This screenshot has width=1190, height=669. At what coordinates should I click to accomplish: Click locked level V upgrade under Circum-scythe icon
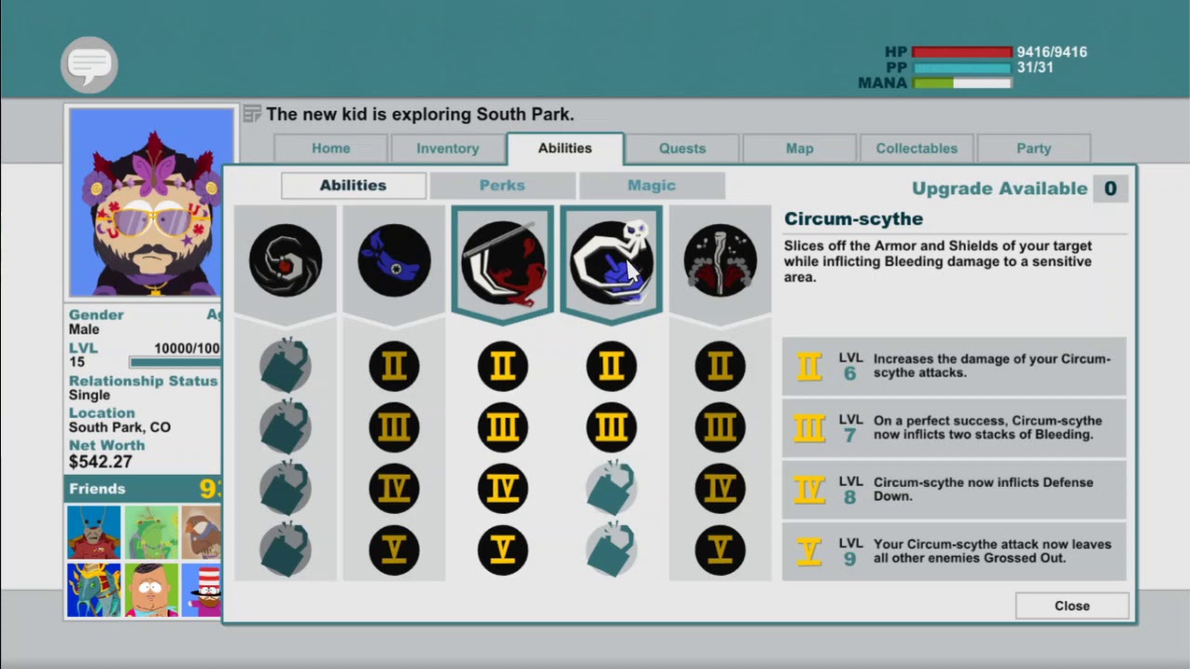[612, 550]
